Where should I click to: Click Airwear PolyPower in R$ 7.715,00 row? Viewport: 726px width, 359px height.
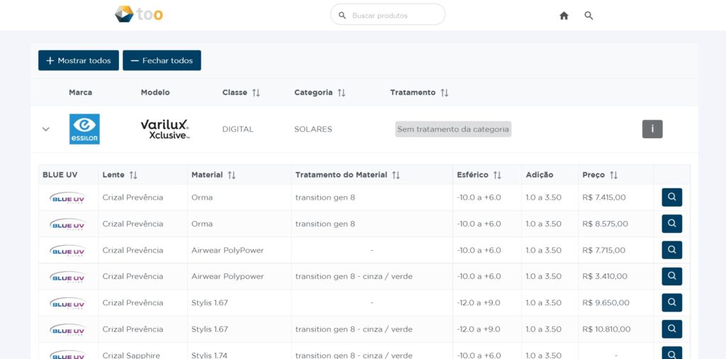(x=228, y=250)
